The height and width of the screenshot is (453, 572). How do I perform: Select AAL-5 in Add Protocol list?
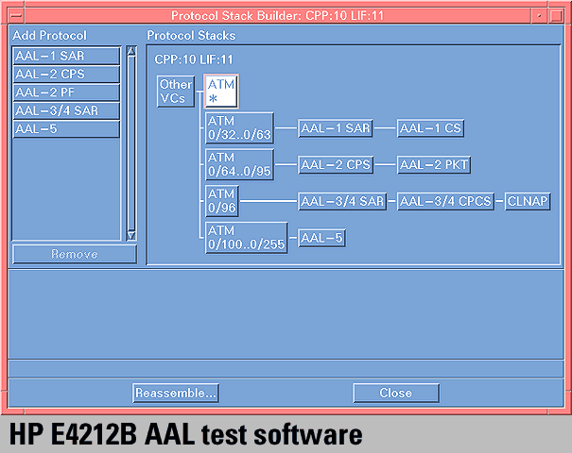(x=66, y=128)
